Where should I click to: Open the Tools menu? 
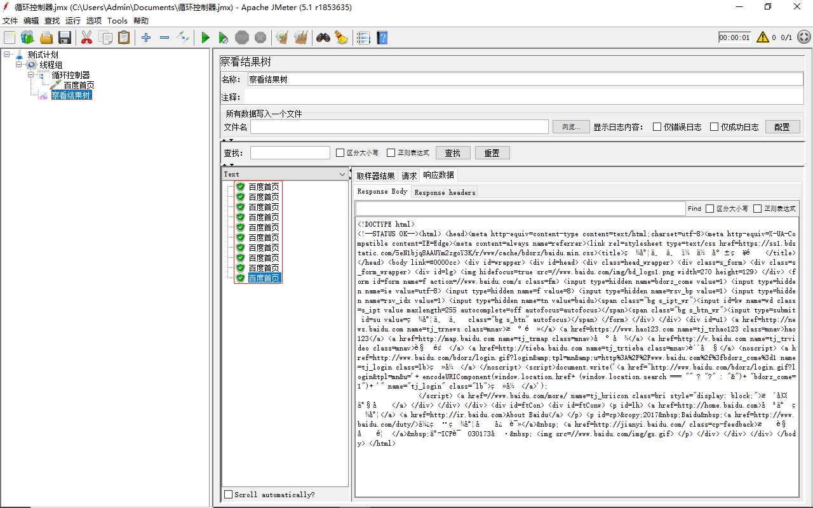pos(118,20)
